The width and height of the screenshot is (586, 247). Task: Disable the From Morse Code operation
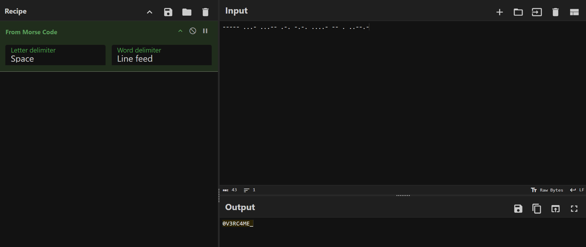[x=193, y=31]
